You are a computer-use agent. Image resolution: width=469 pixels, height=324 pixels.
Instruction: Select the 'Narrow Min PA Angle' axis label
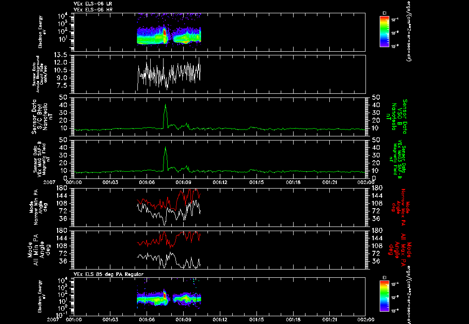[38, 207]
